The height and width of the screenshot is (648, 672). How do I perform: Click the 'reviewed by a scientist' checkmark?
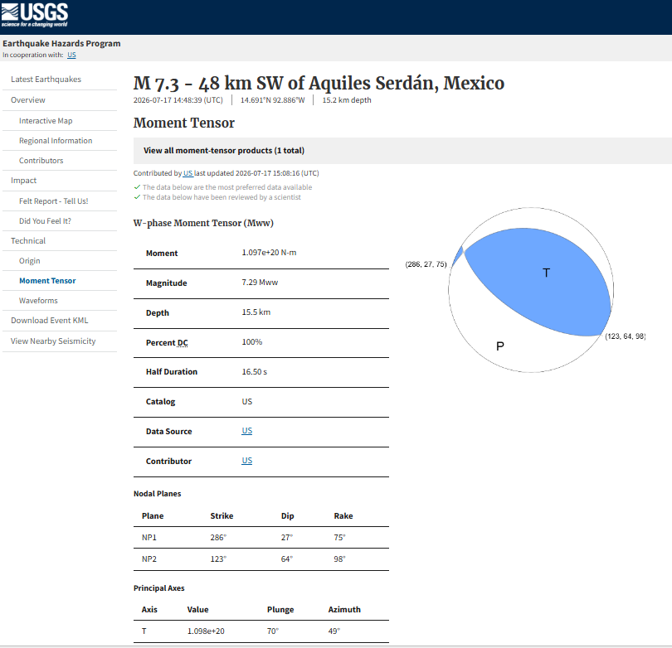(x=137, y=197)
